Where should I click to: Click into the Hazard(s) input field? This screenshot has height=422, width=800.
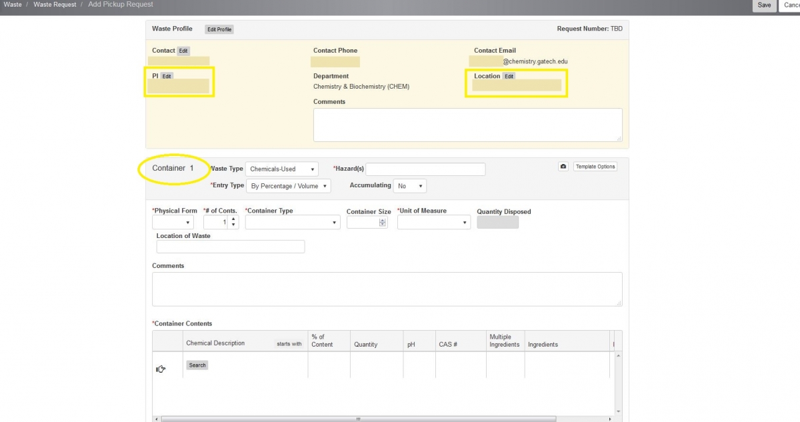pos(425,169)
